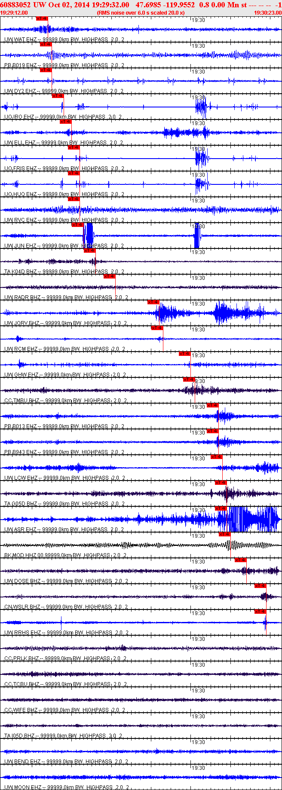Click the pick flag on BK MOD trace
The image size is (282, 790).
click(224, 534)
